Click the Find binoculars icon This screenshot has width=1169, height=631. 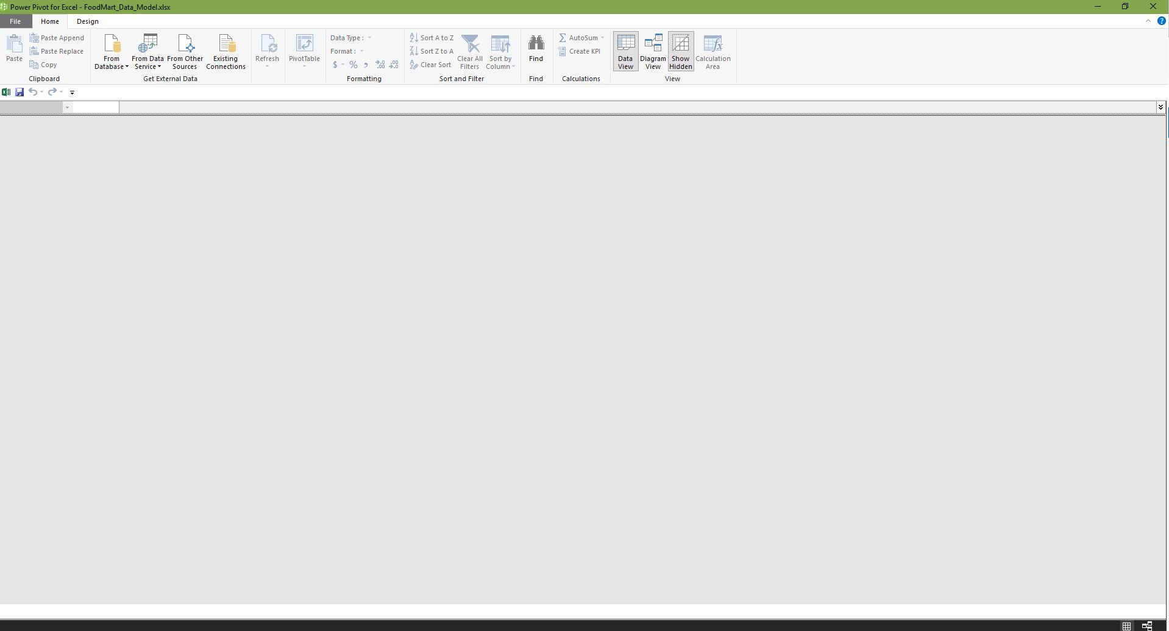tap(536, 48)
